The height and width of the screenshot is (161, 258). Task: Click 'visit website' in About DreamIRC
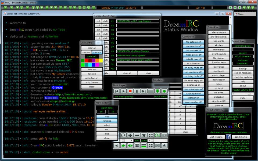tap(216, 137)
